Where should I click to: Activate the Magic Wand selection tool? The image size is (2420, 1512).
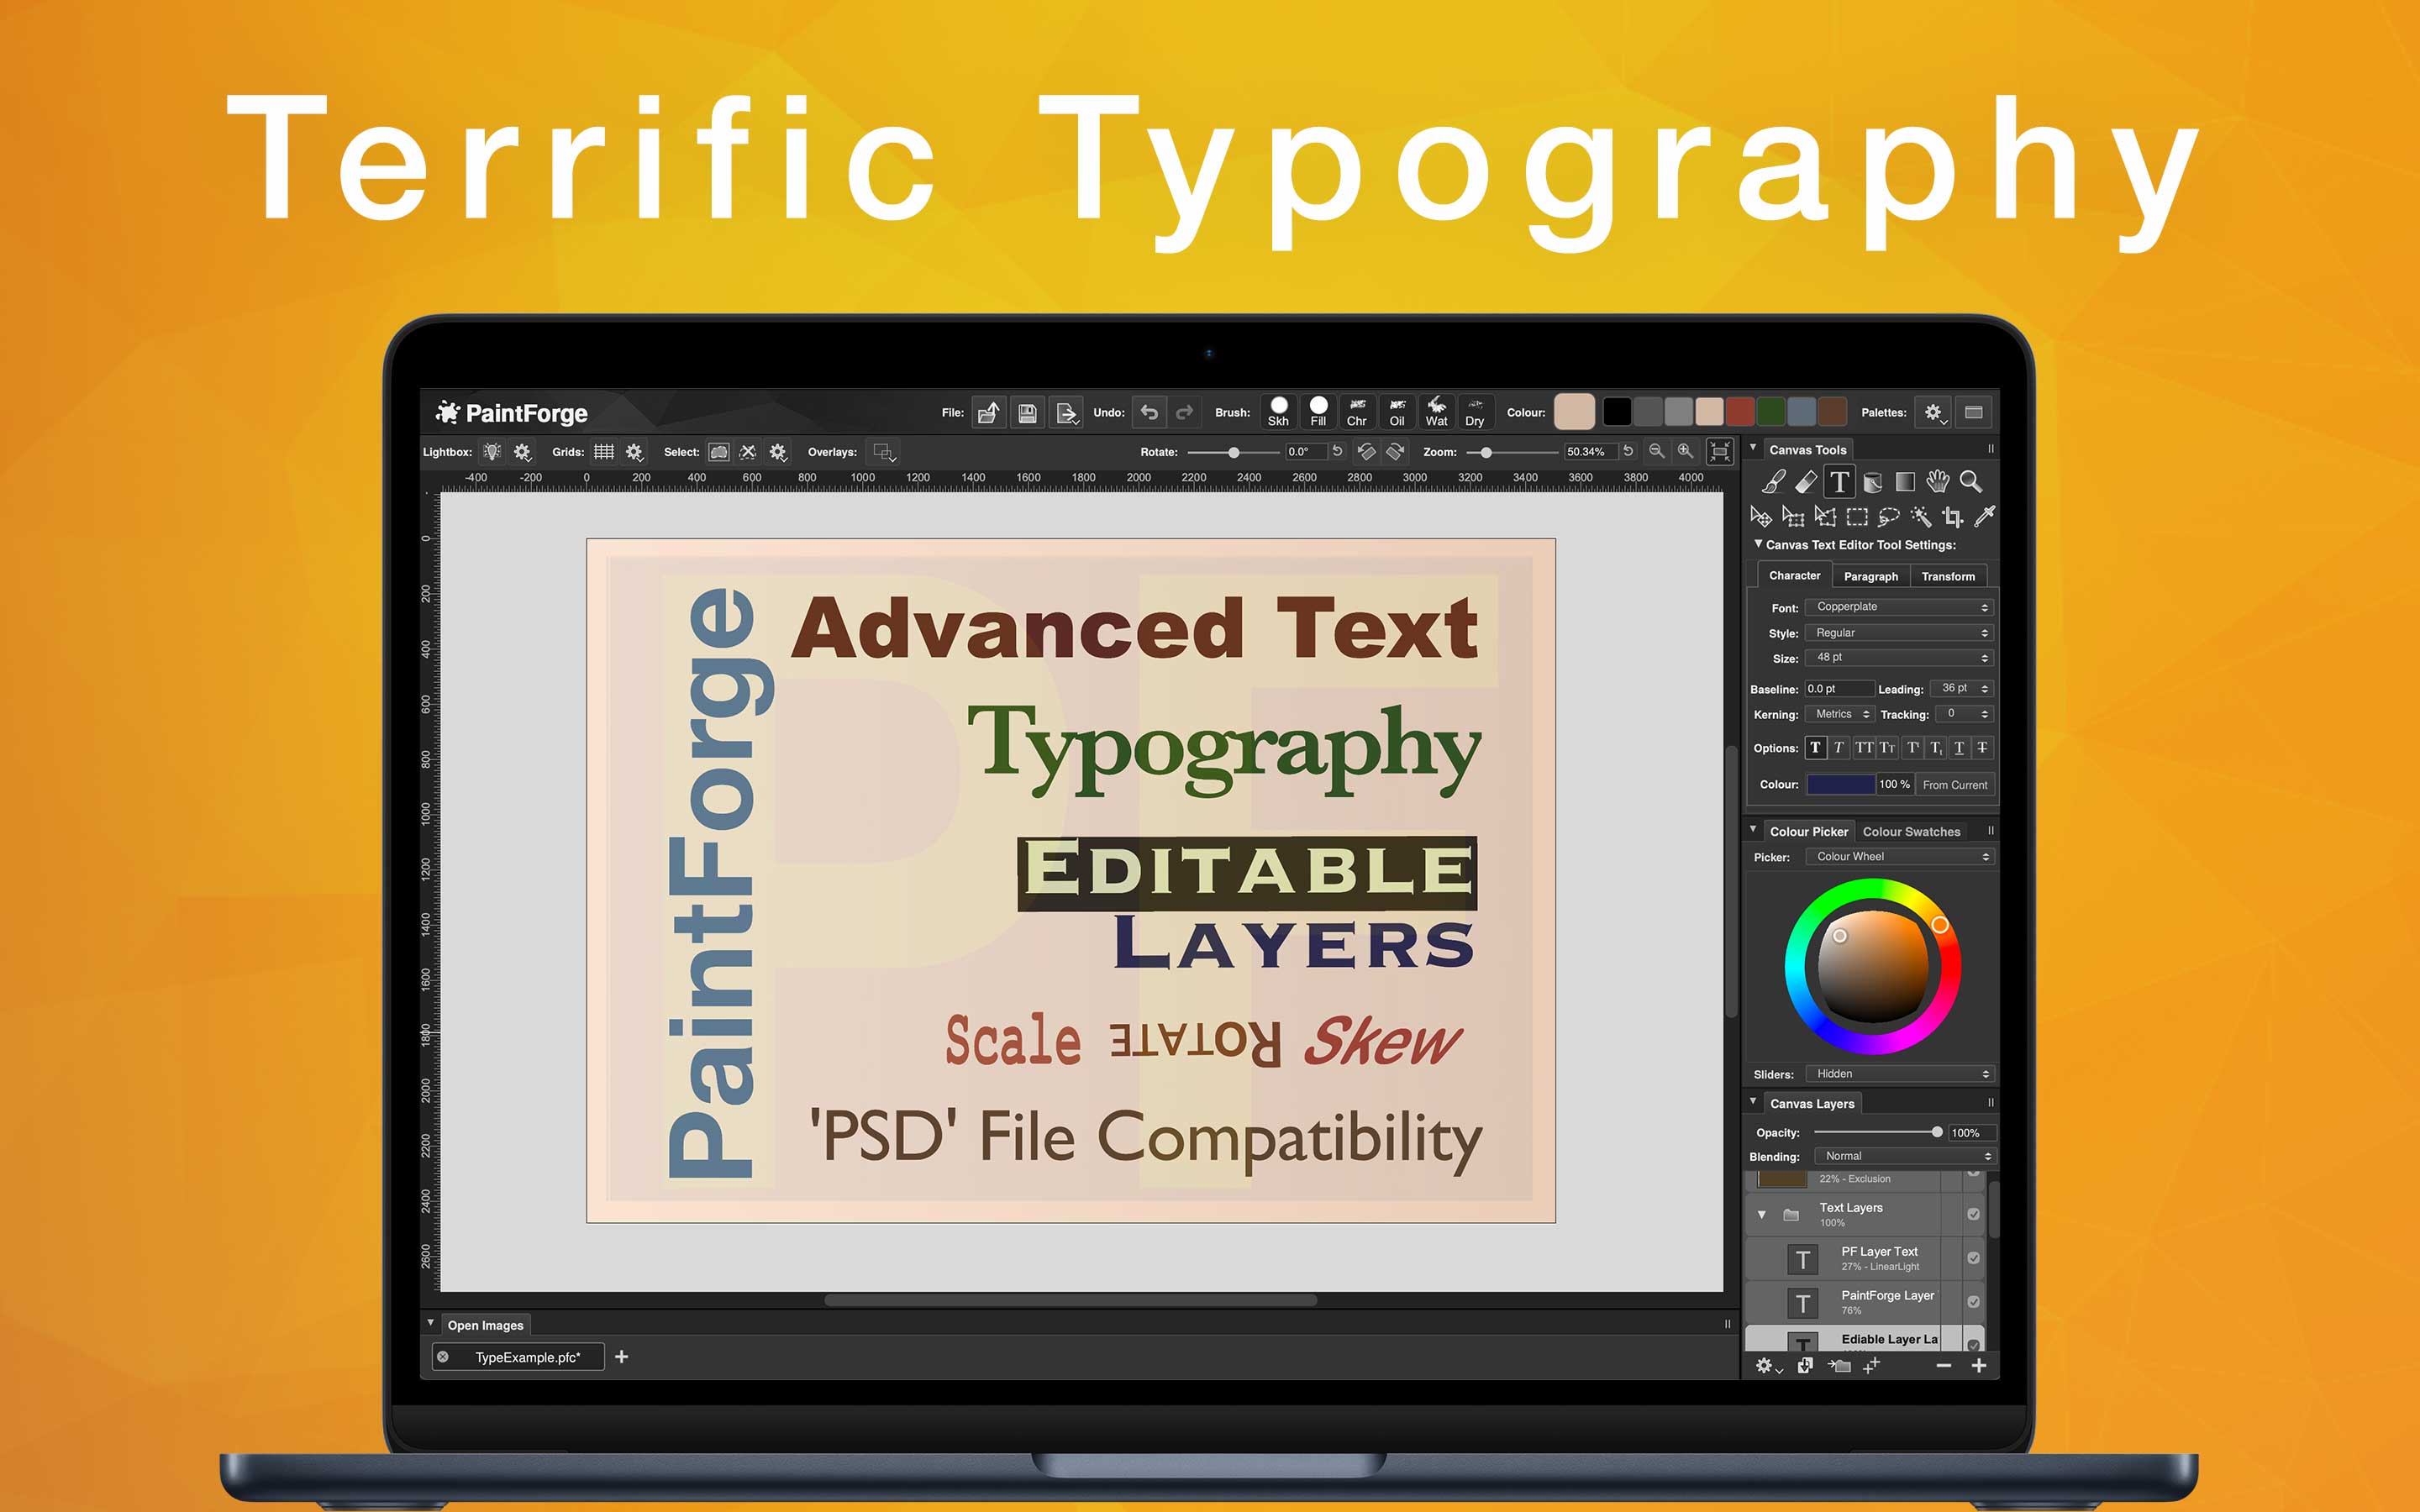coord(1920,517)
